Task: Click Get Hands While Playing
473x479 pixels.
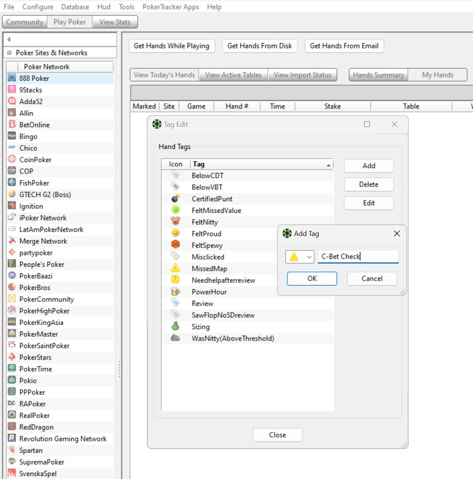Action: pos(172,46)
